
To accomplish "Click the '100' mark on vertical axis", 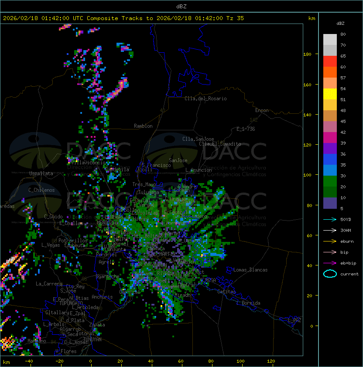I will point(307,175).
